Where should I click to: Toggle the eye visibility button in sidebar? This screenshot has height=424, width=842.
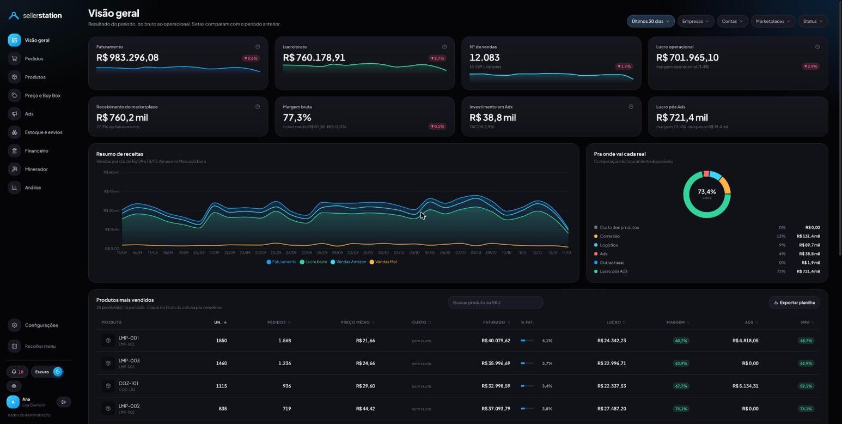click(x=14, y=386)
